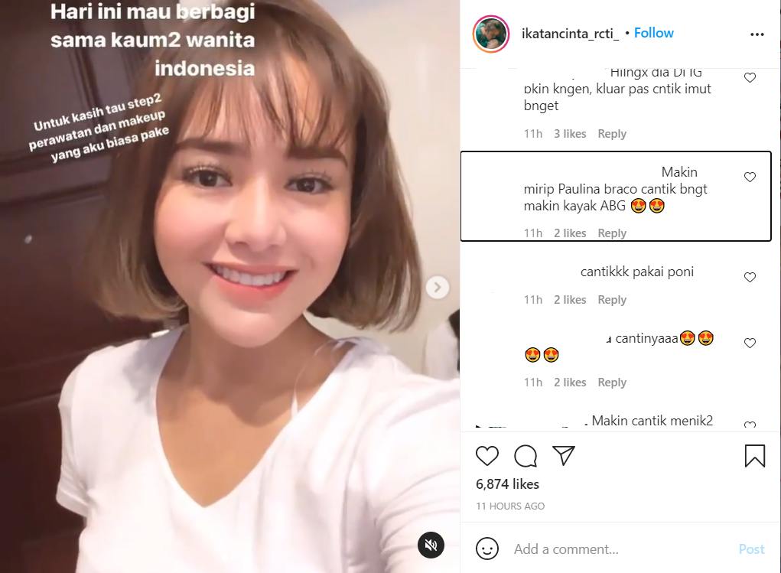Viewport: 781px width, 573px height.
Task: Open the three-dot options menu
Action: (757, 34)
